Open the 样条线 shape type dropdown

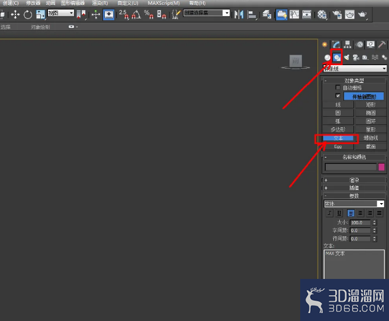[x=355, y=69]
